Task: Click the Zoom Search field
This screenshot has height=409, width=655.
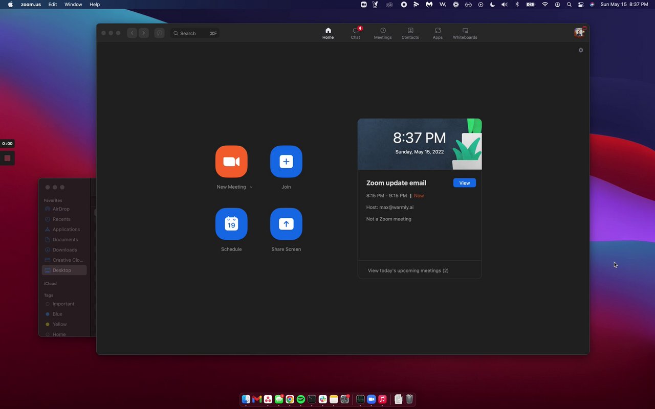Action: pos(195,33)
